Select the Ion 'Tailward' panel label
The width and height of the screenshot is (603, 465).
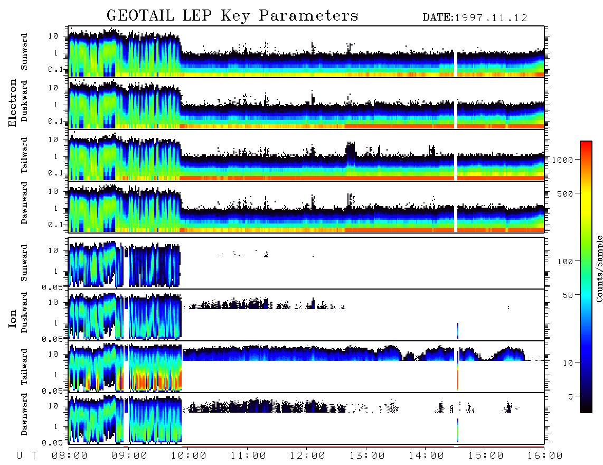(x=24, y=367)
